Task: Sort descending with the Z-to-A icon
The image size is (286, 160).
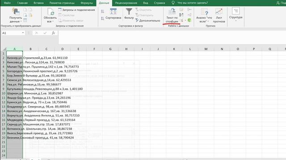Action: click(102, 18)
